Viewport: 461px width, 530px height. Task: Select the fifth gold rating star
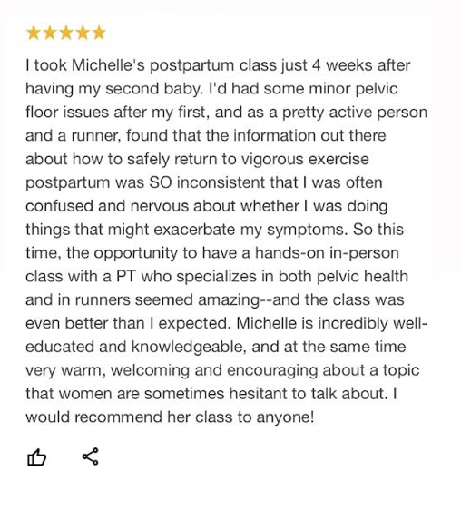coord(99,33)
